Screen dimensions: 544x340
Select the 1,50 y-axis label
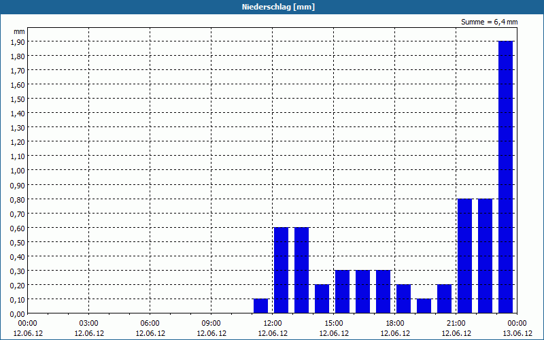[x=18, y=99]
